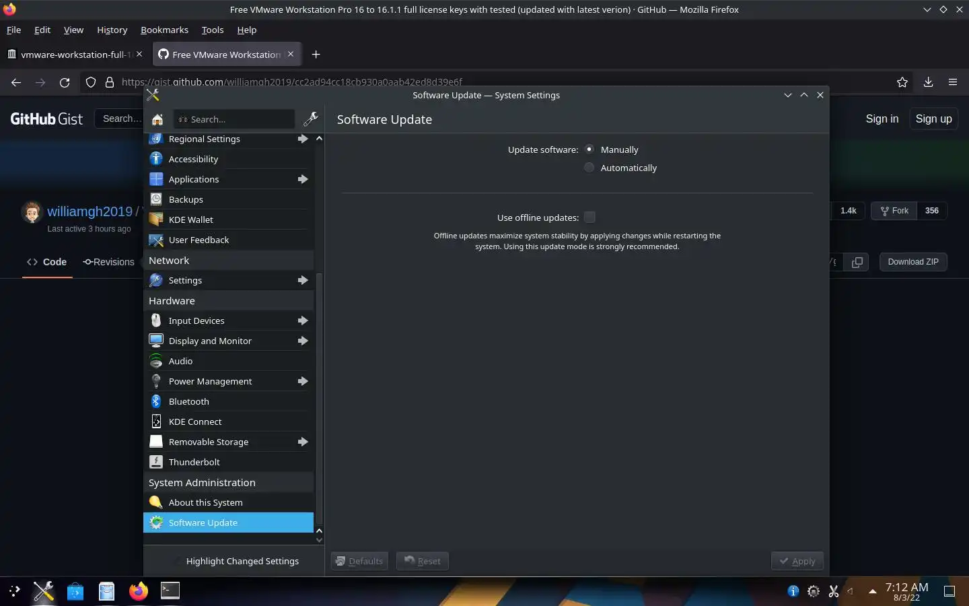Open the Firefox hamburger menu
This screenshot has width=969, height=606.
(x=953, y=82)
